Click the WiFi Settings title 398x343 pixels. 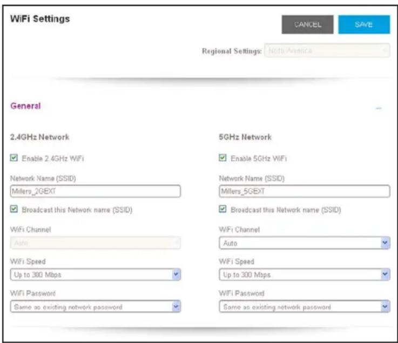tap(40, 19)
